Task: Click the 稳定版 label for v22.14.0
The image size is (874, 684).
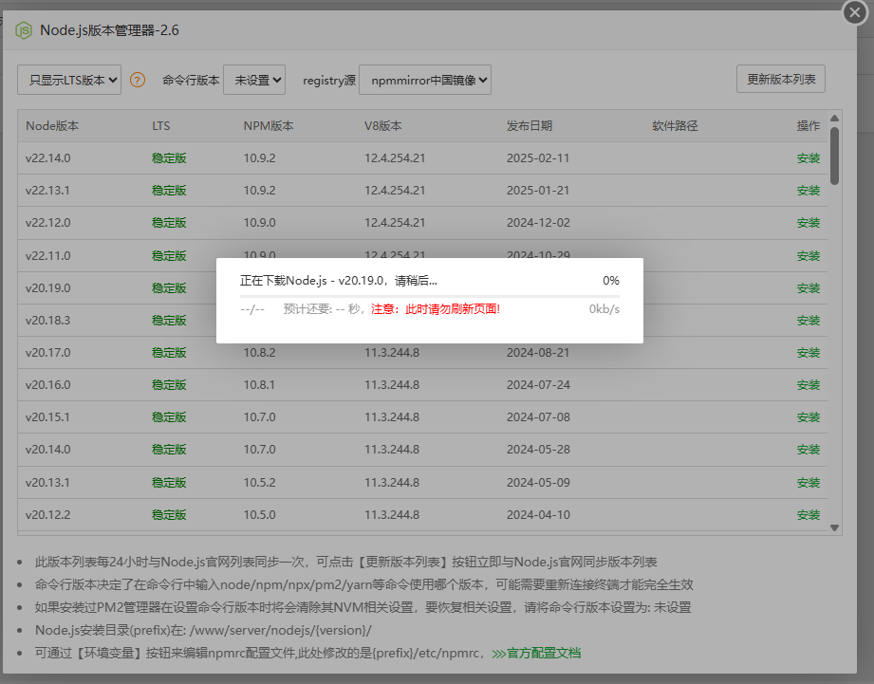Action: 169,158
